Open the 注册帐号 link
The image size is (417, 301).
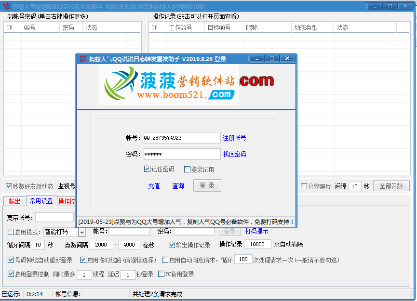point(234,138)
